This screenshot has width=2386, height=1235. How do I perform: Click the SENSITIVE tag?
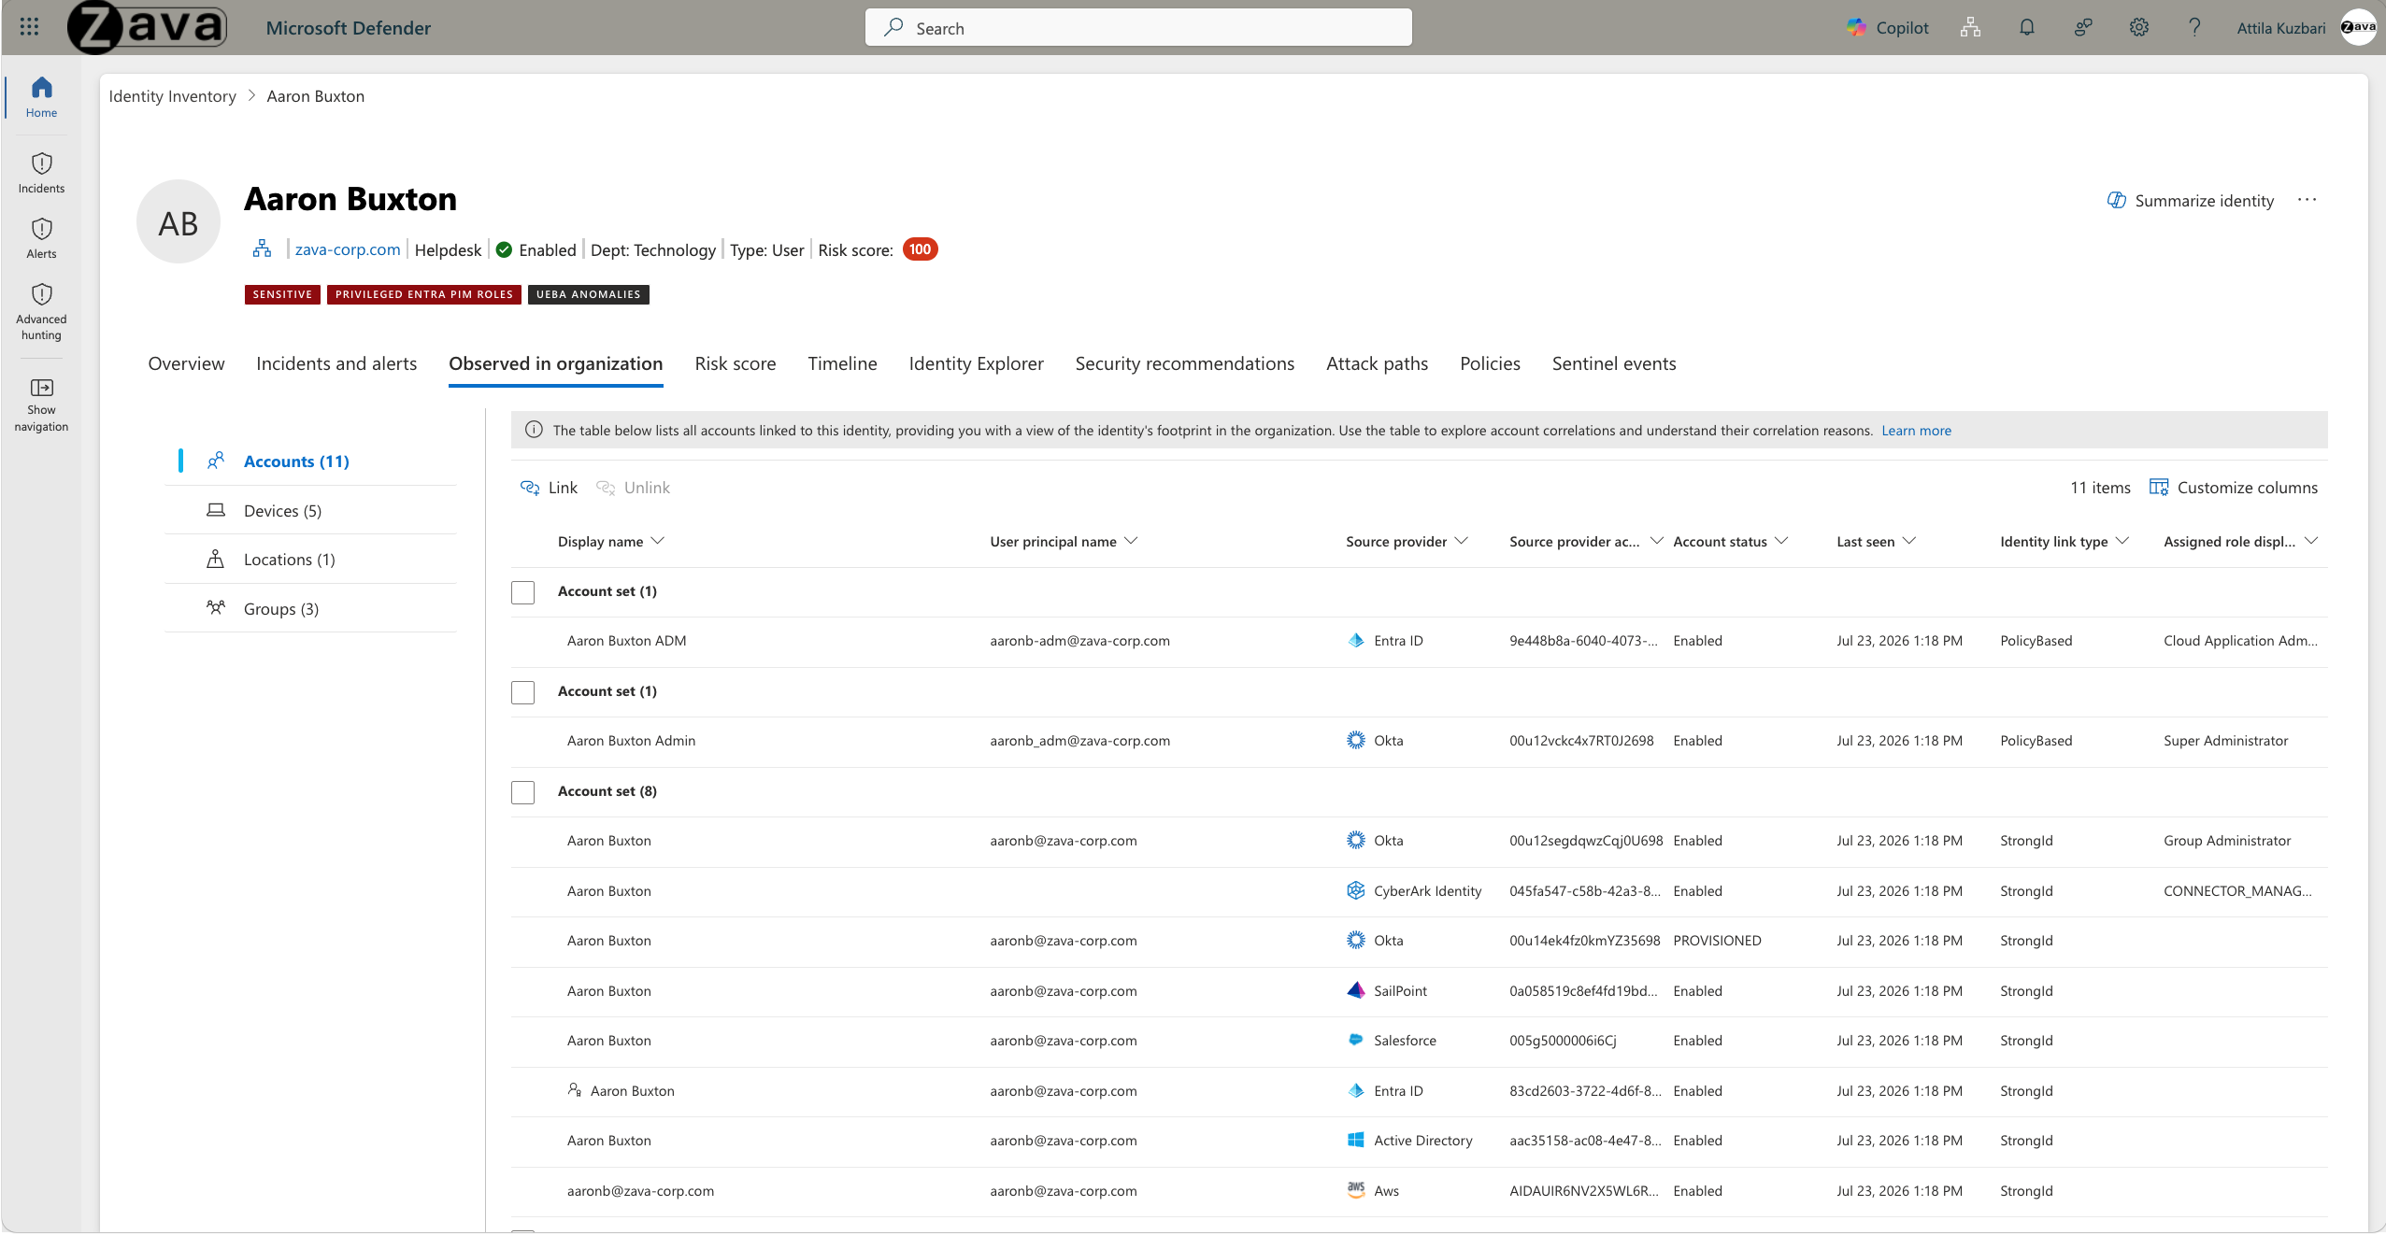point(282,294)
